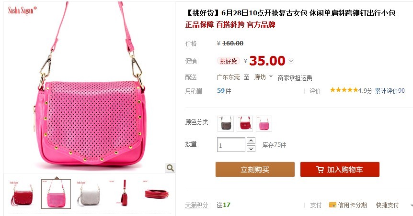Select the brown bag color option
Image resolution: width=413 pixels, height=216 pixels.
226,123
